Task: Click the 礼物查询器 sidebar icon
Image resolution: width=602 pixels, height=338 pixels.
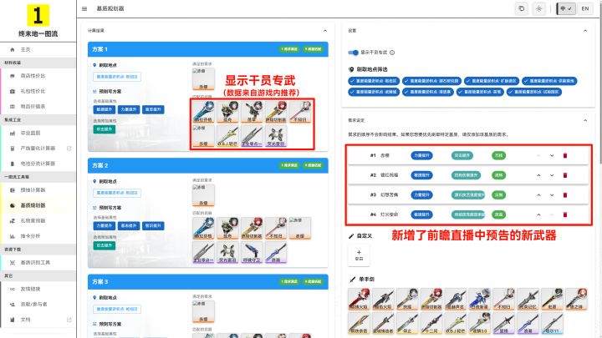Action: (13, 220)
